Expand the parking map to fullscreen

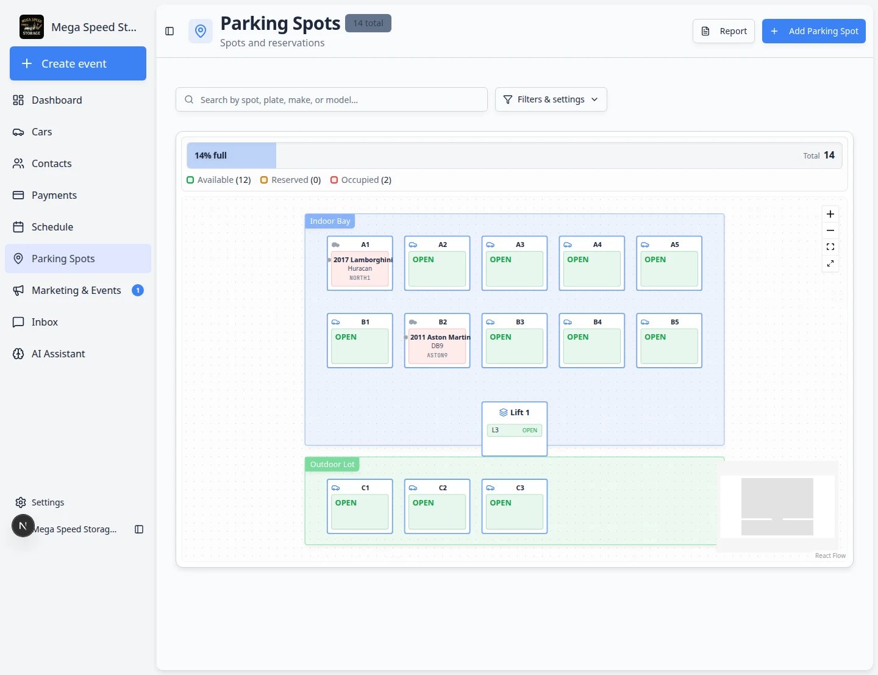[830, 263]
